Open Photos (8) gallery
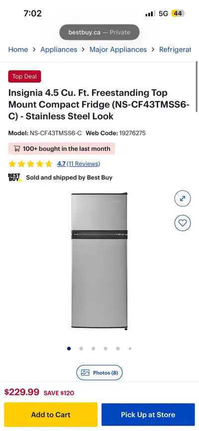The height and width of the screenshot is (431, 199). point(99,373)
